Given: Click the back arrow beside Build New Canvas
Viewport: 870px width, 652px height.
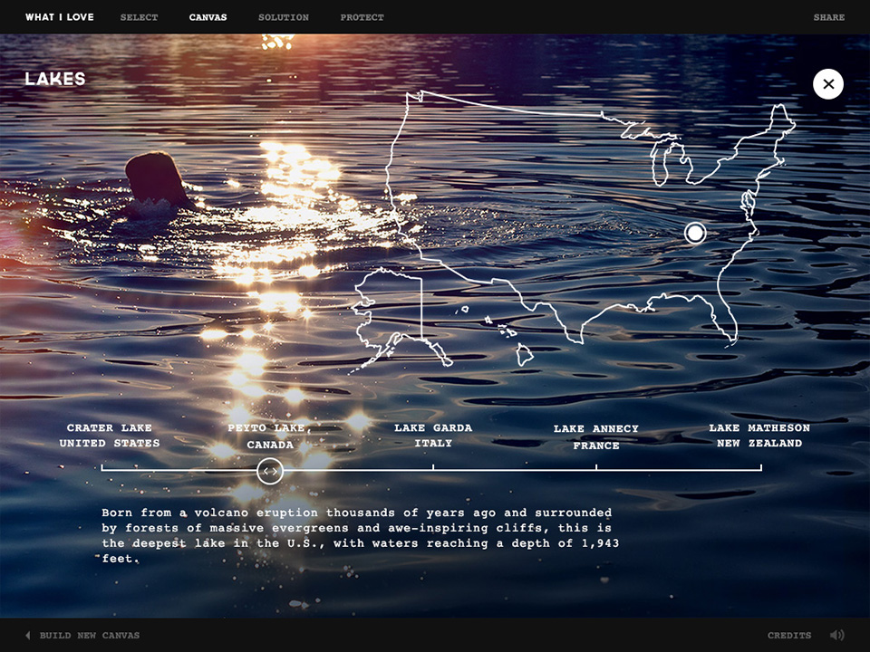Looking at the screenshot, I should click(28, 636).
